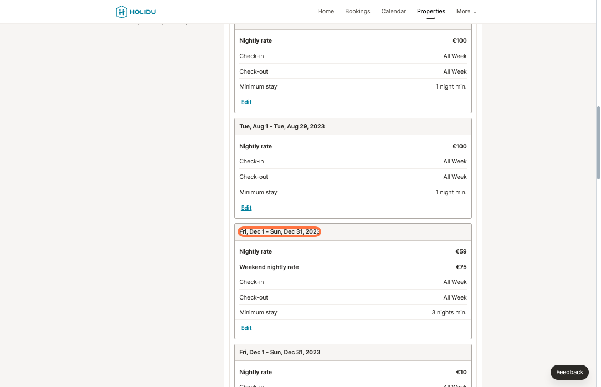
Task: Select the Properties nav item
Action: 431,12
